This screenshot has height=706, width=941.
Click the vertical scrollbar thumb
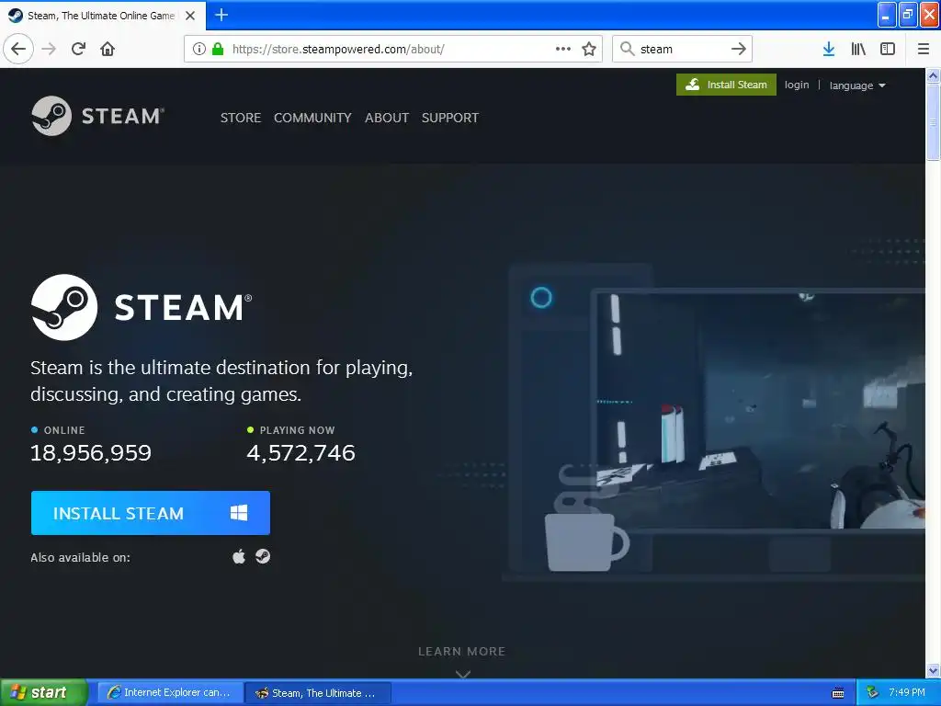click(934, 122)
